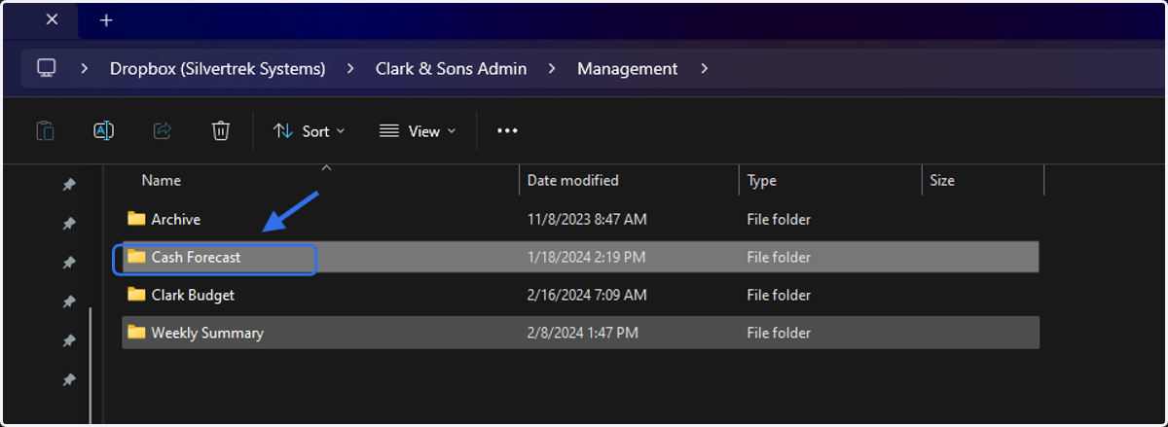Select the Clark Budget folder name
Viewport: 1168px width, 427px height.
pos(193,295)
